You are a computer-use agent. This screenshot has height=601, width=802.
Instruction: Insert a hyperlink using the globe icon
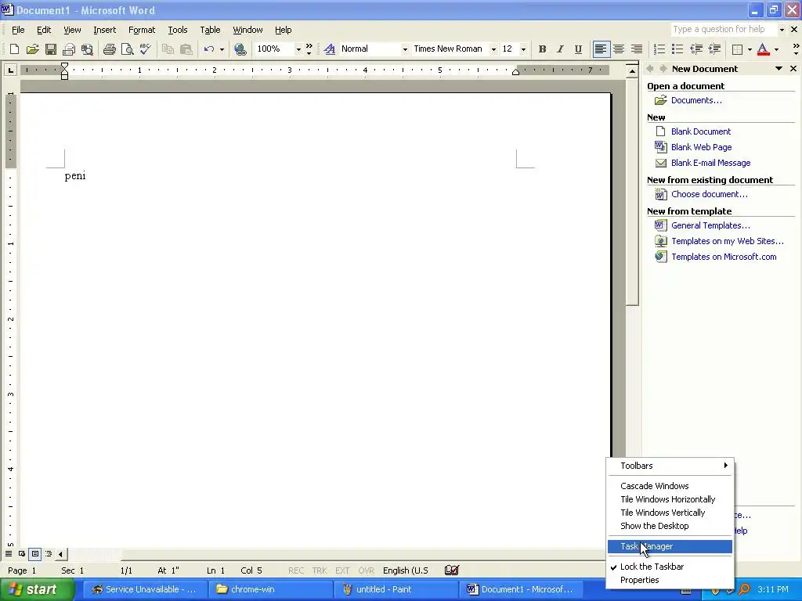point(240,49)
